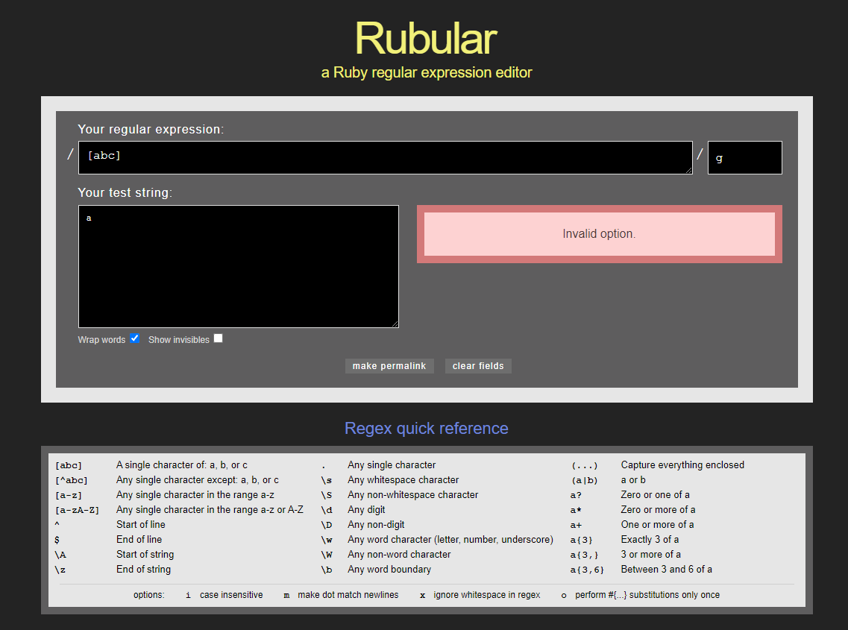Click the regular expression input field
Screen dimensions: 848x630
[385, 157]
